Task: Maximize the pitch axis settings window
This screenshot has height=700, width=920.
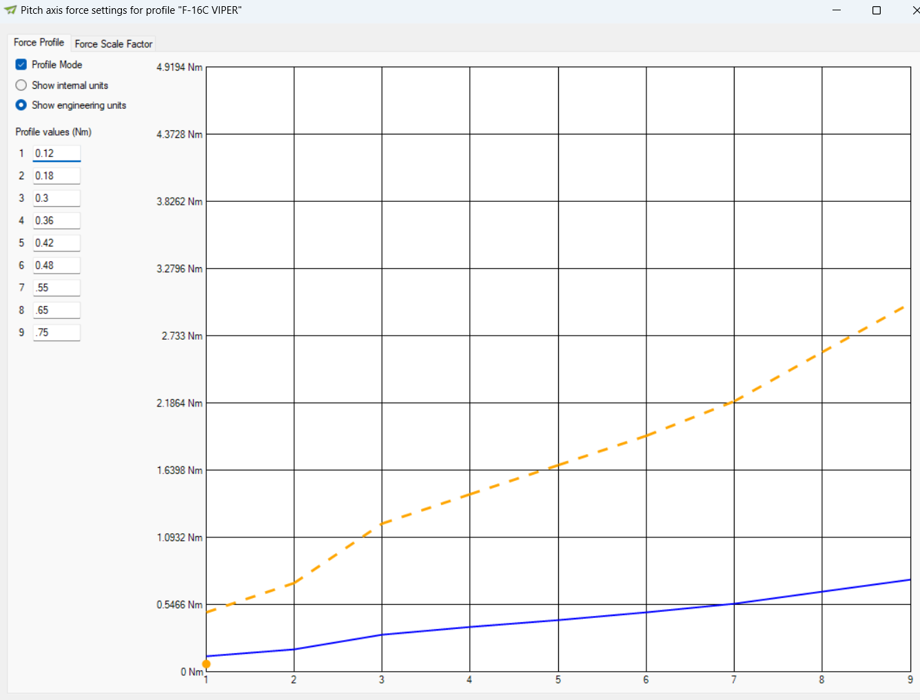Action: [877, 10]
